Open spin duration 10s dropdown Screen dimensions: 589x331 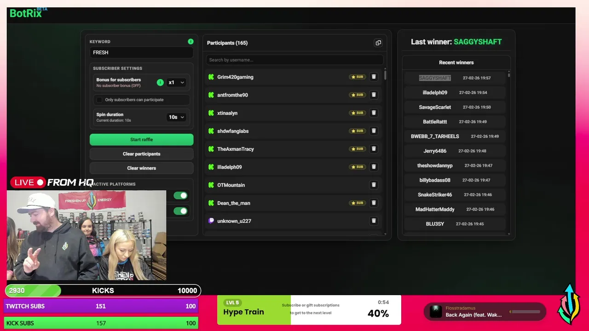point(176,117)
